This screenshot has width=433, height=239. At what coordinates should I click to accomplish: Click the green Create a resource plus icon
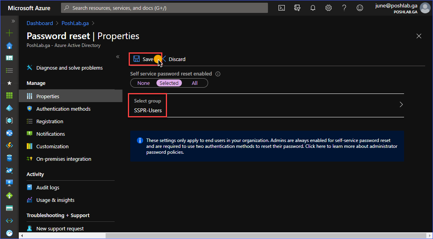point(9,33)
